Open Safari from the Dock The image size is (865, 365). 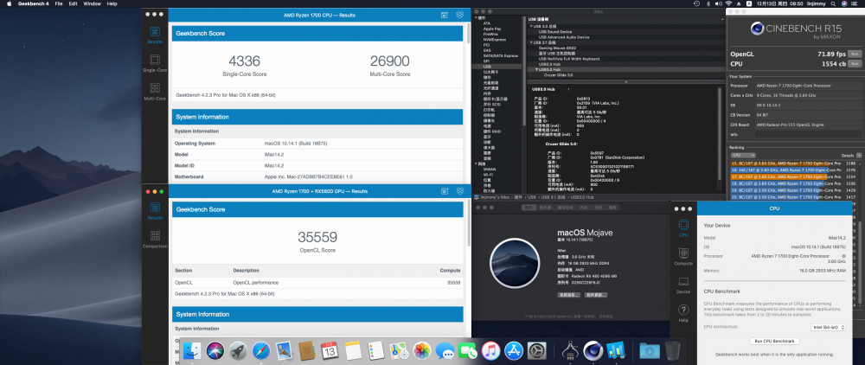click(x=261, y=349)
